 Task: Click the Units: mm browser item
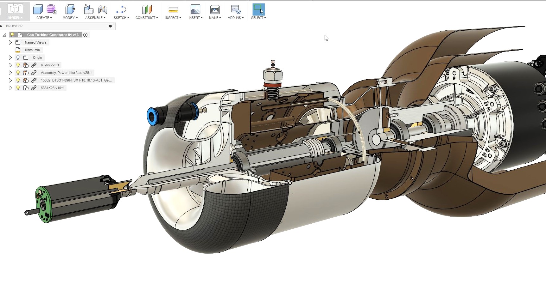[32, 50]
